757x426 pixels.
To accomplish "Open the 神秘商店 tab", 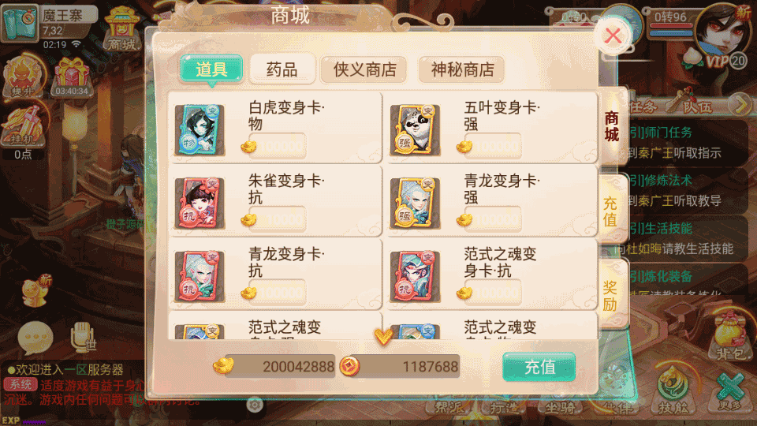I will [x=462, y=69].
